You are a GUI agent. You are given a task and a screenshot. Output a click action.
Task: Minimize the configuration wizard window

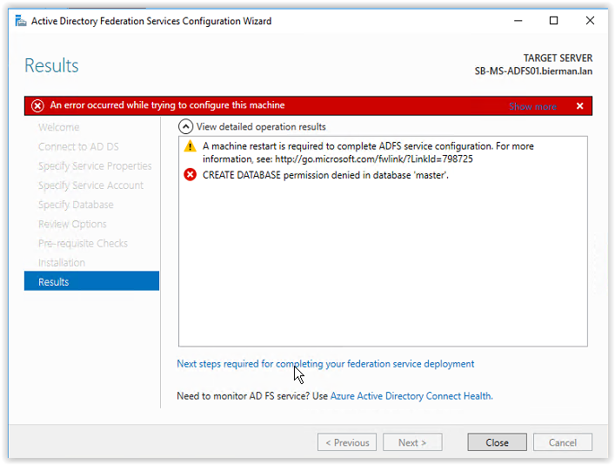(518, 20)
